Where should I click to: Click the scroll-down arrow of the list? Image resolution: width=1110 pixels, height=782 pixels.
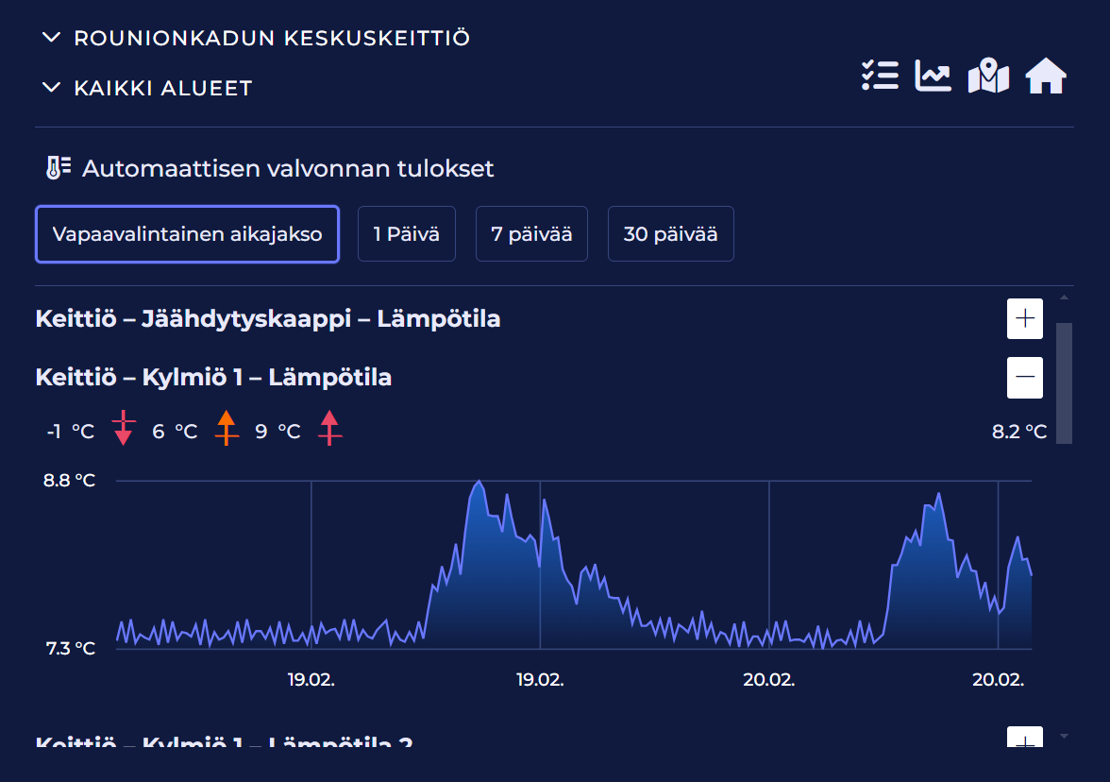click(x=1065, y=736)
